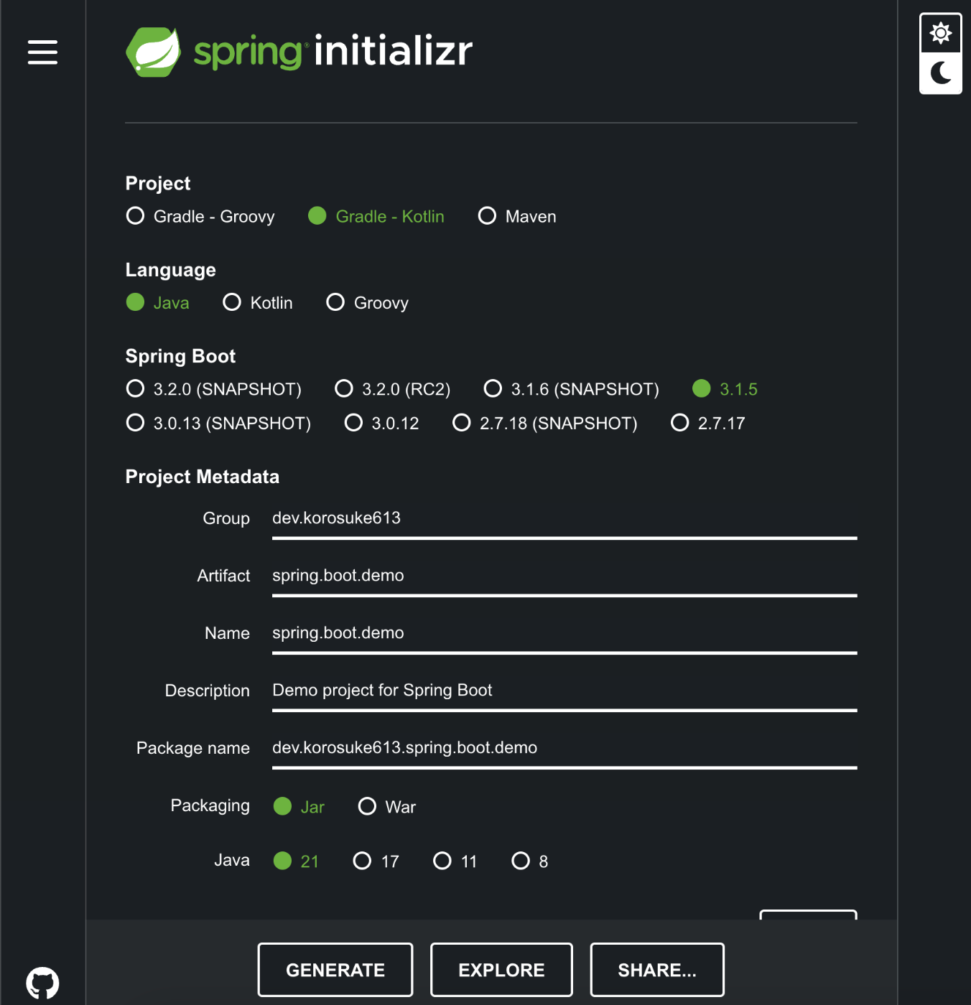Viewport: 971px width, 1005px height.
Task: Select Spring Boot 2.7.17
Action: point(708,423)
